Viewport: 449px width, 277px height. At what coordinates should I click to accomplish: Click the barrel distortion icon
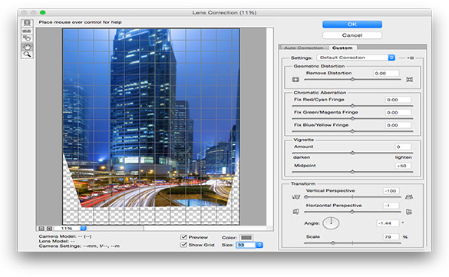click(295, 80)
